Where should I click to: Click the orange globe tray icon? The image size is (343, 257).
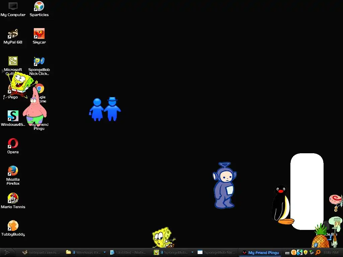click(293, 252)
